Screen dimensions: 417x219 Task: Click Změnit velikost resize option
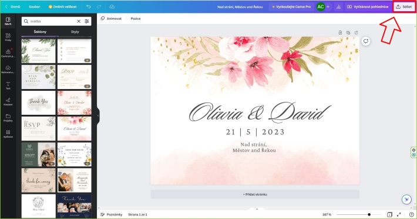tap(62, 6)
